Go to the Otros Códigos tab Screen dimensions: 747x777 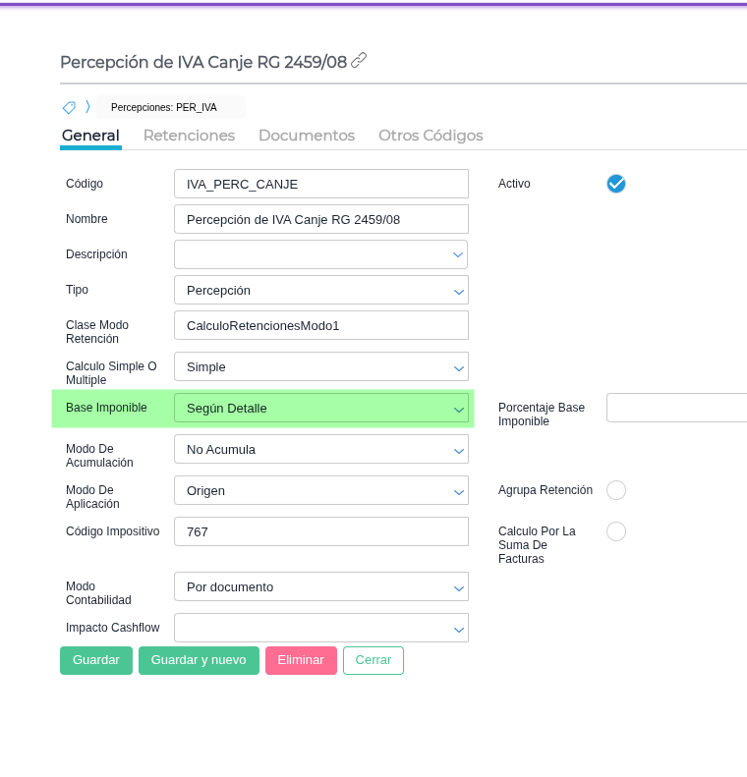tap(431, 136)
